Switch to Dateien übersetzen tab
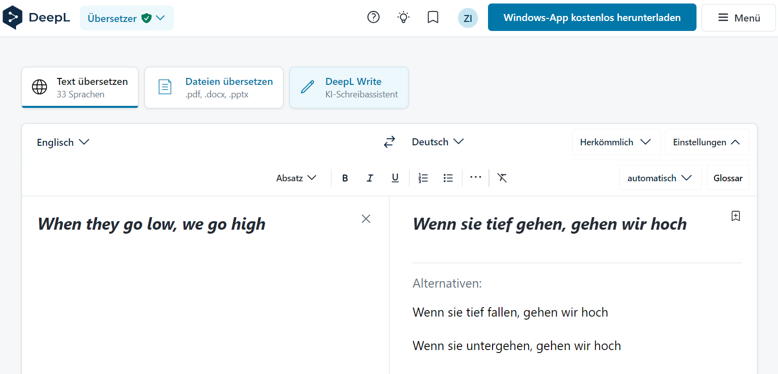This screenshot has height=374, width=778. coord(214,87)
